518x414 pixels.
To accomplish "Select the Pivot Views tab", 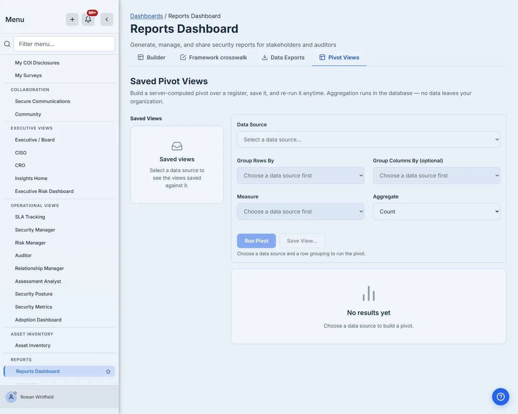I will (339, 58).
